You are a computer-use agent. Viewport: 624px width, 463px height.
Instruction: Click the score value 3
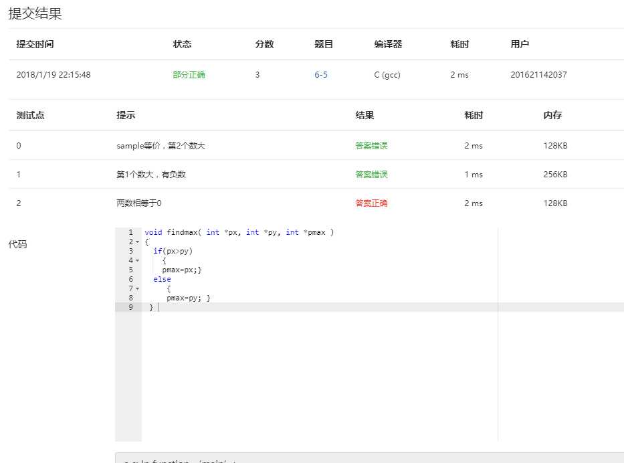click(257, 74)
